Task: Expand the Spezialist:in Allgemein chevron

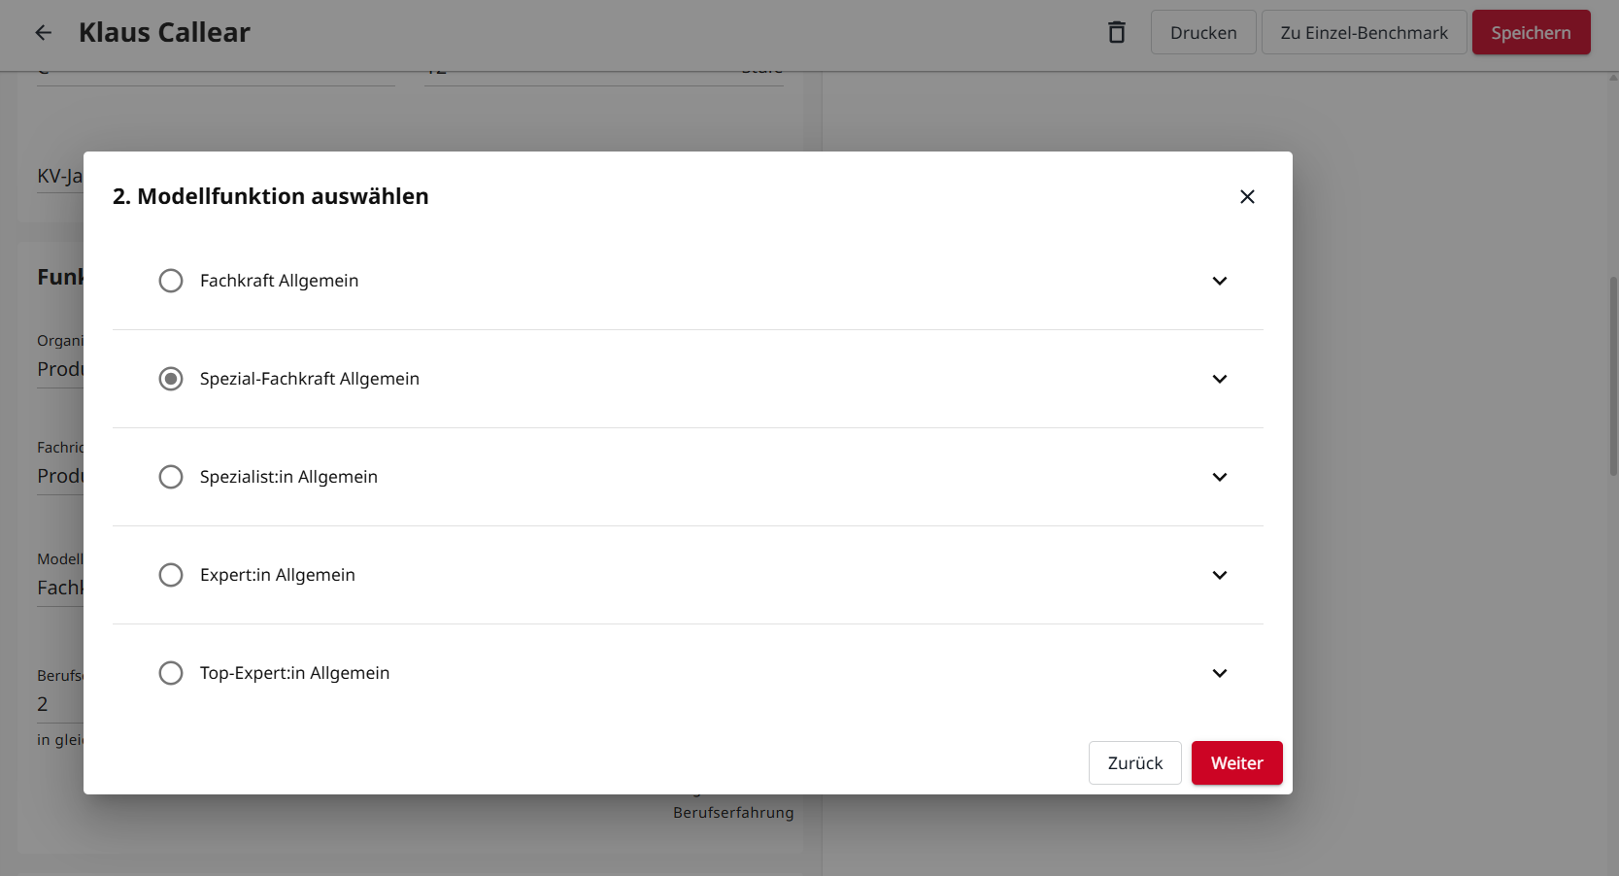Action: click(1220, 477)
